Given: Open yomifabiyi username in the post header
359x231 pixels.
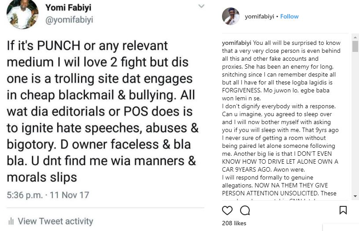Looking at the screenshot, I should click(258, 16).
